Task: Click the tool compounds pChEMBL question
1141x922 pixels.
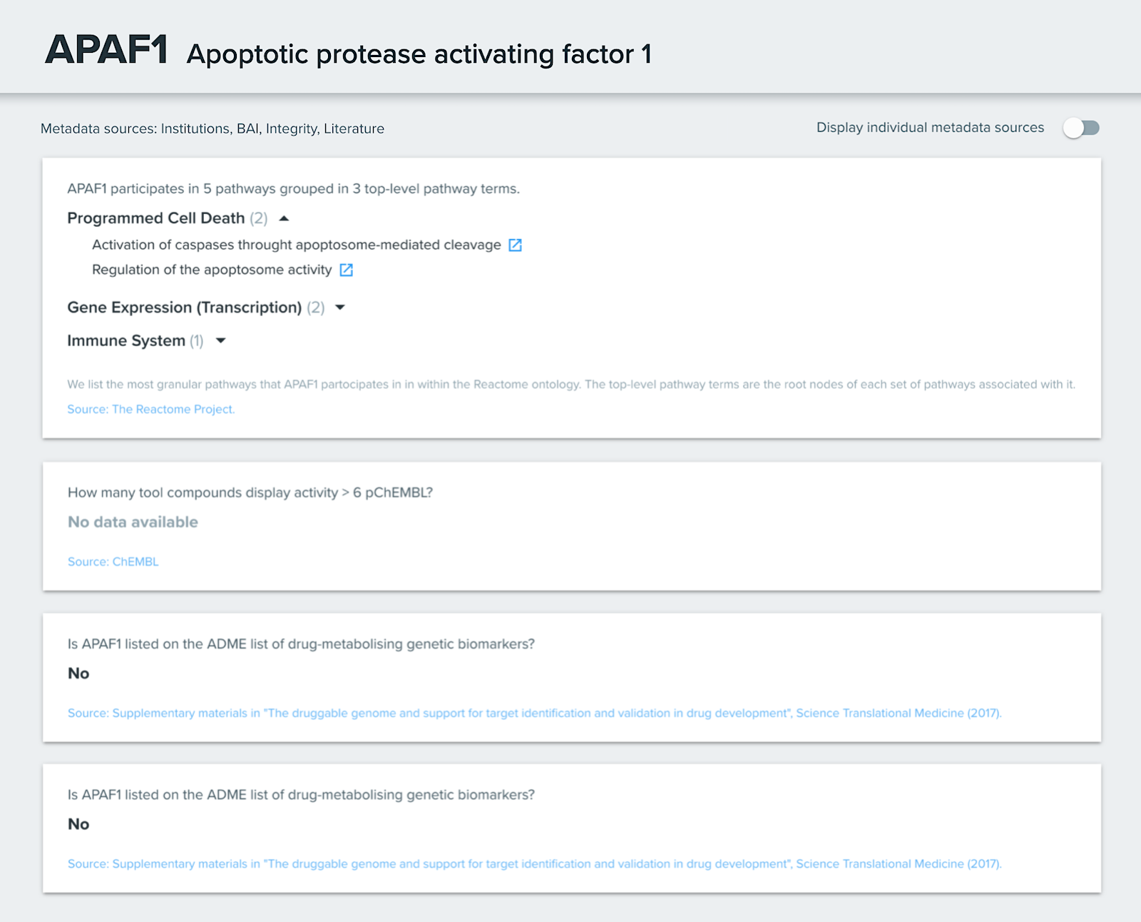Action: (250, 492)
